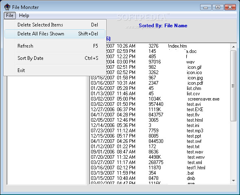The image size is (240, 195).
Task: Click the 07/23/2007 11:12 AM date
Action: [113, 131]
